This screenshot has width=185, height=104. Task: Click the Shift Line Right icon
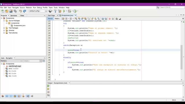(x=106, y=18)
